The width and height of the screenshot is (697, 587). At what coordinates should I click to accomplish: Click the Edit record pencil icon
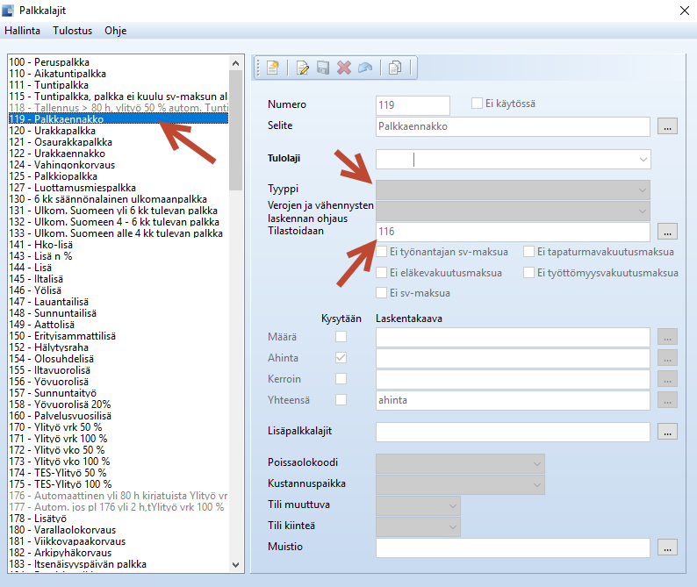[x=302, y=68]
